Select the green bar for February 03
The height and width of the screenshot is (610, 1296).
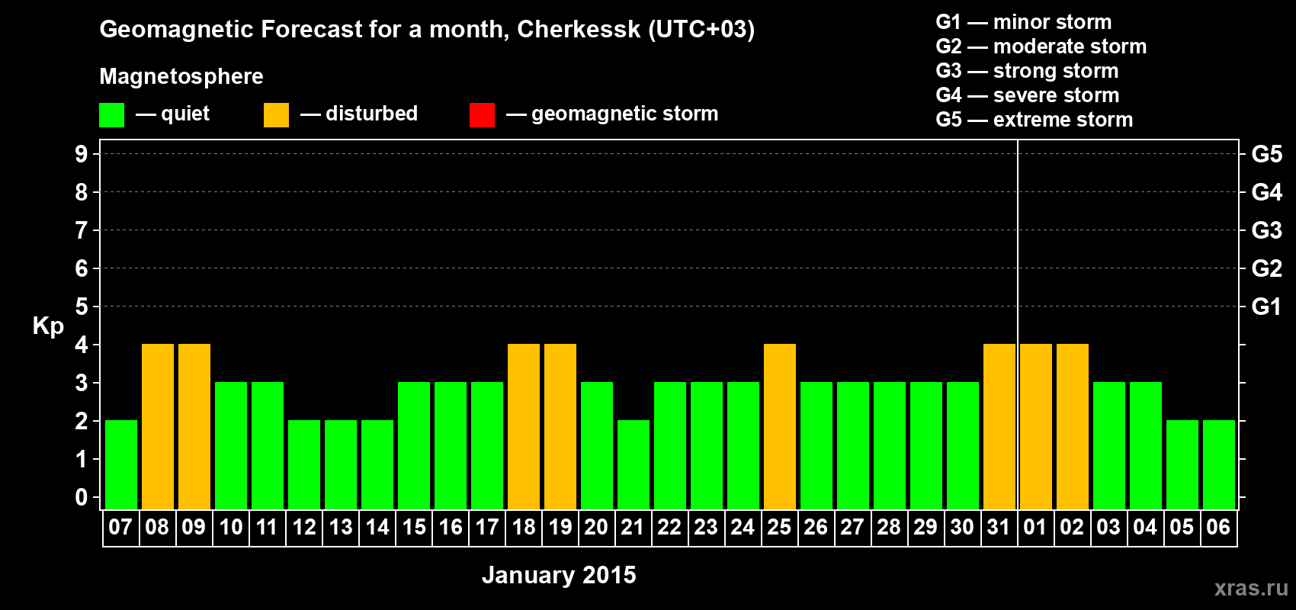[x=1109, y=445]
